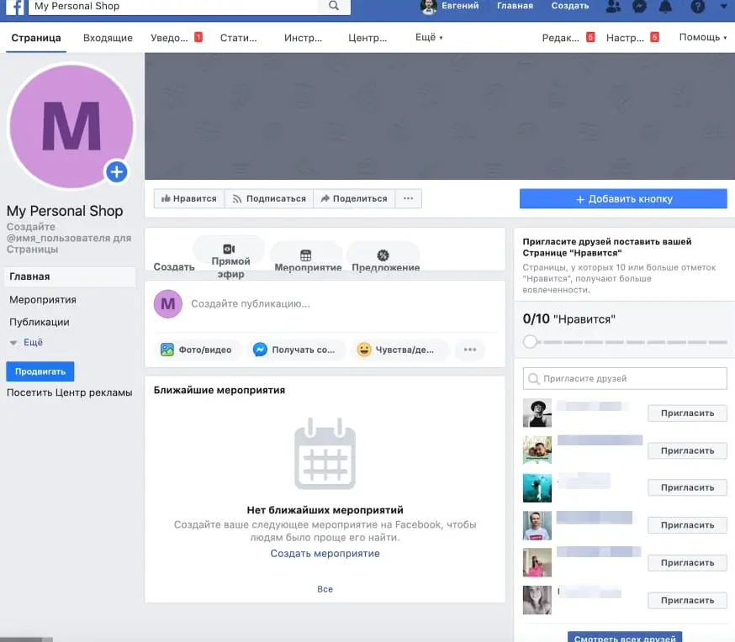This screenshot has height=642, width=735.
Task: Click the Подписаться button
Action: 269,198
